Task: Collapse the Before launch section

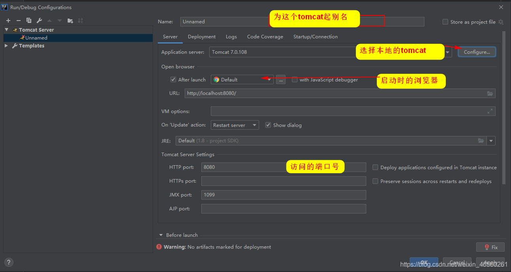Action: click(x=161, y=235)
